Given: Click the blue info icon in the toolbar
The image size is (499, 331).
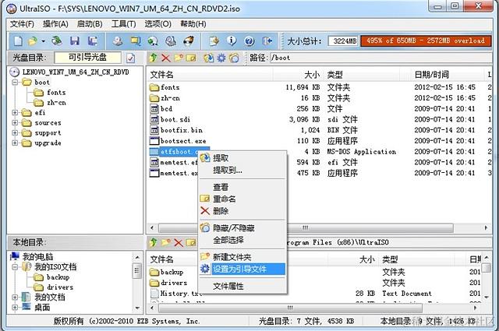Looking at the screenshot, I should pos(232,40).
